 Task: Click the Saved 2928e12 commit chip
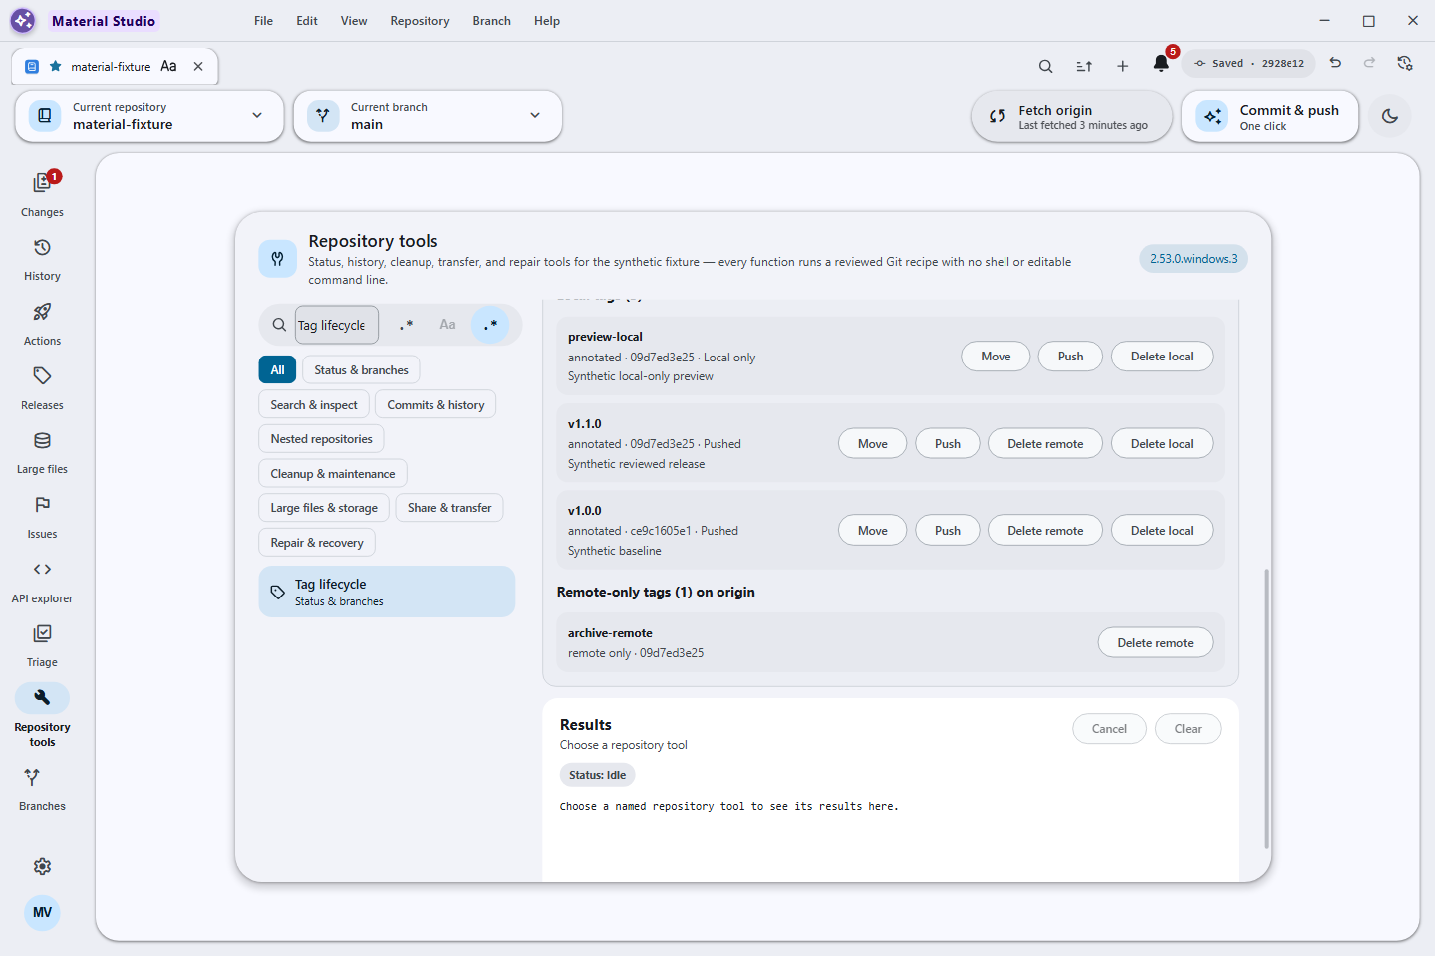pyautogui.click(x=1250, y=63)
